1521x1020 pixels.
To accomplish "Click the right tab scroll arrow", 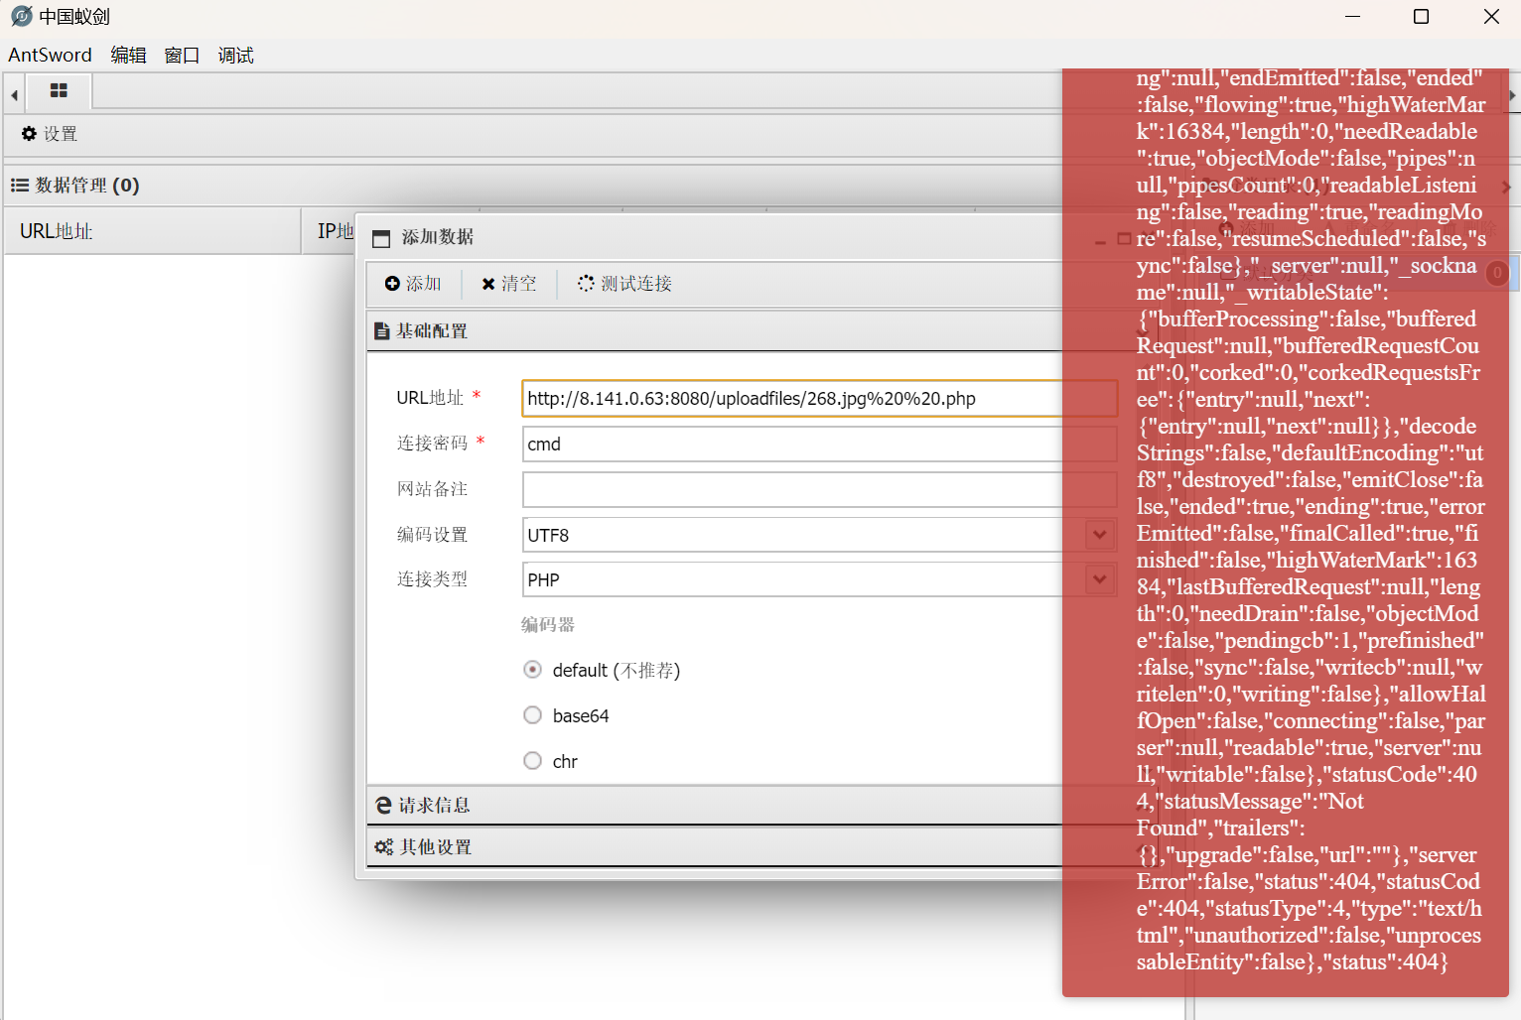I will (x=1513, y=95).
